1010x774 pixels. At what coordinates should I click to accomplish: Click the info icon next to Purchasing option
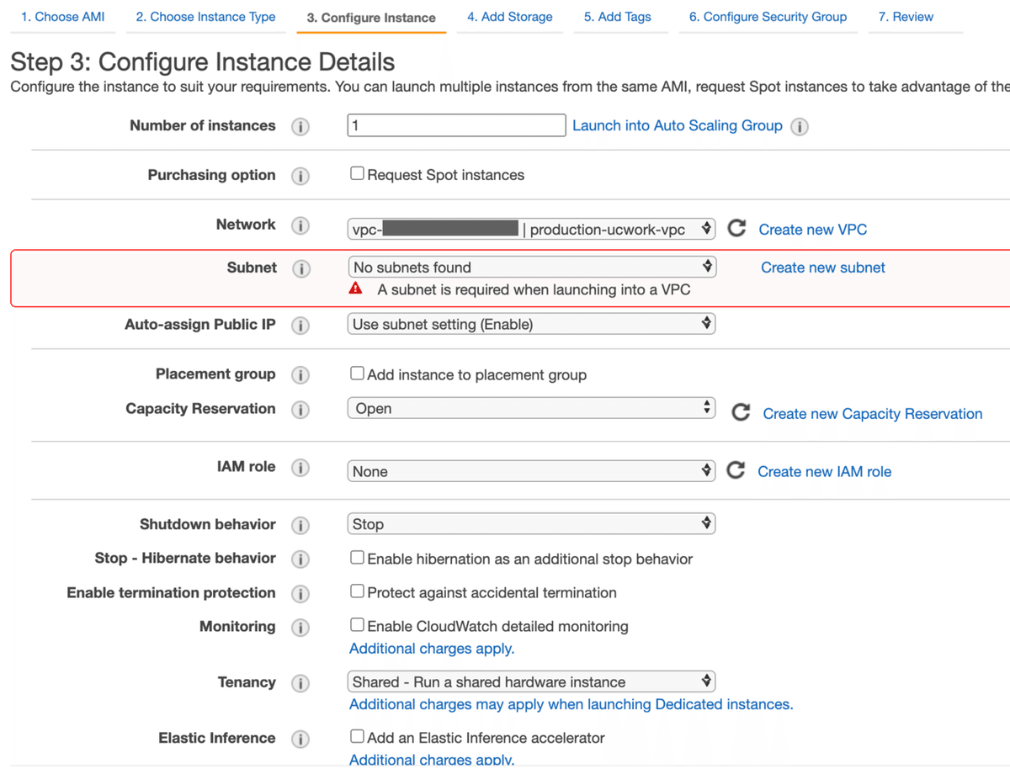[300, 176]
